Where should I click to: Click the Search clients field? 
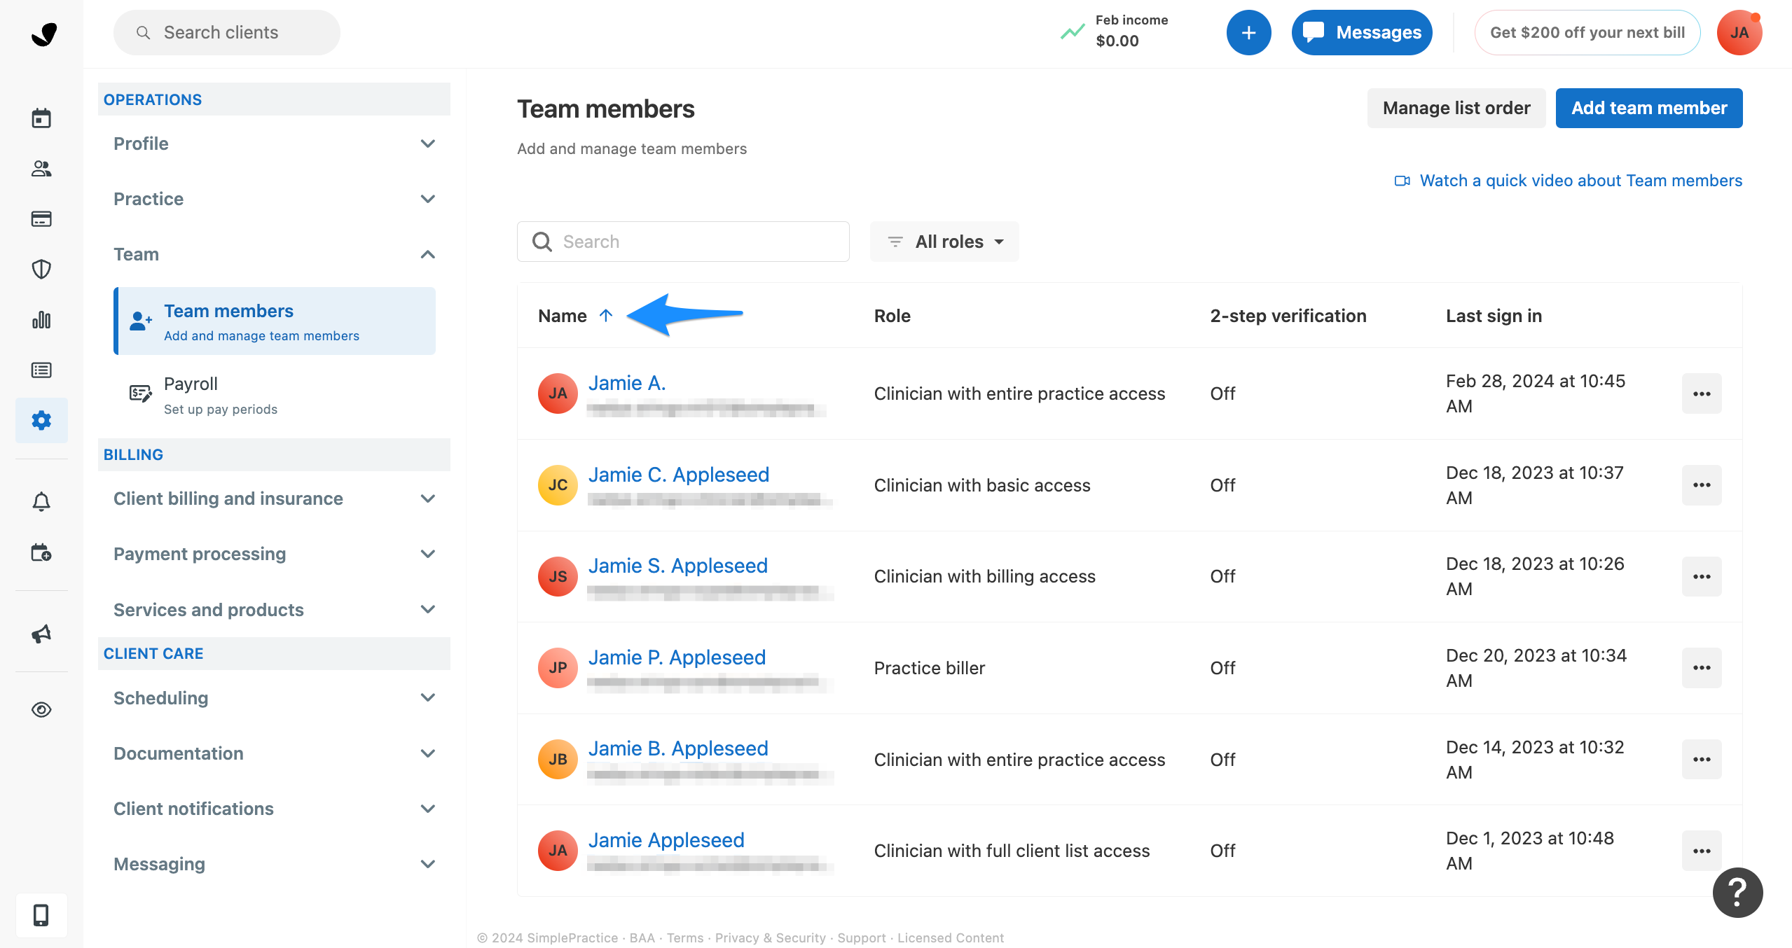click(227, 33)
